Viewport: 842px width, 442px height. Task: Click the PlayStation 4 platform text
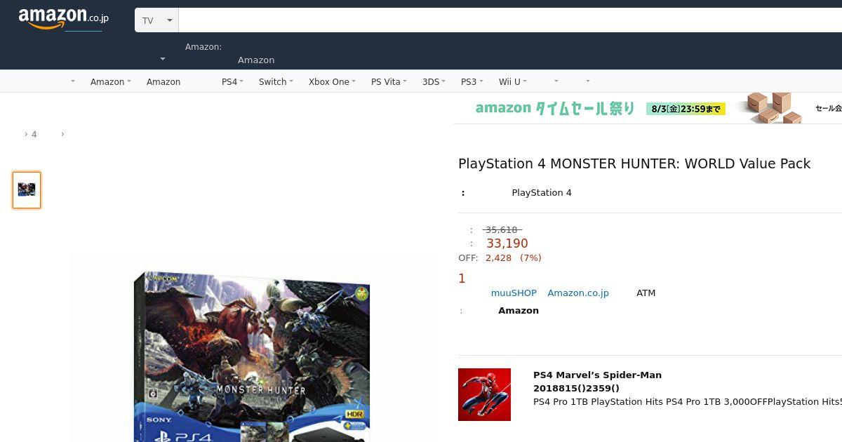coord(542,192)
